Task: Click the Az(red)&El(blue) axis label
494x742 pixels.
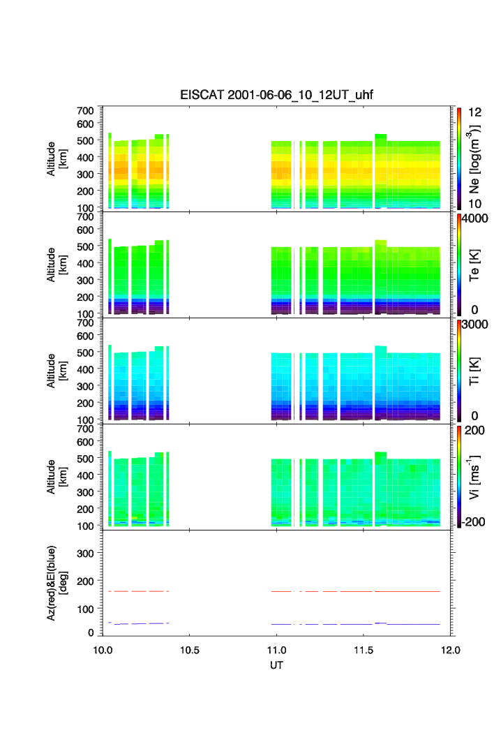Action: point(56,582)
